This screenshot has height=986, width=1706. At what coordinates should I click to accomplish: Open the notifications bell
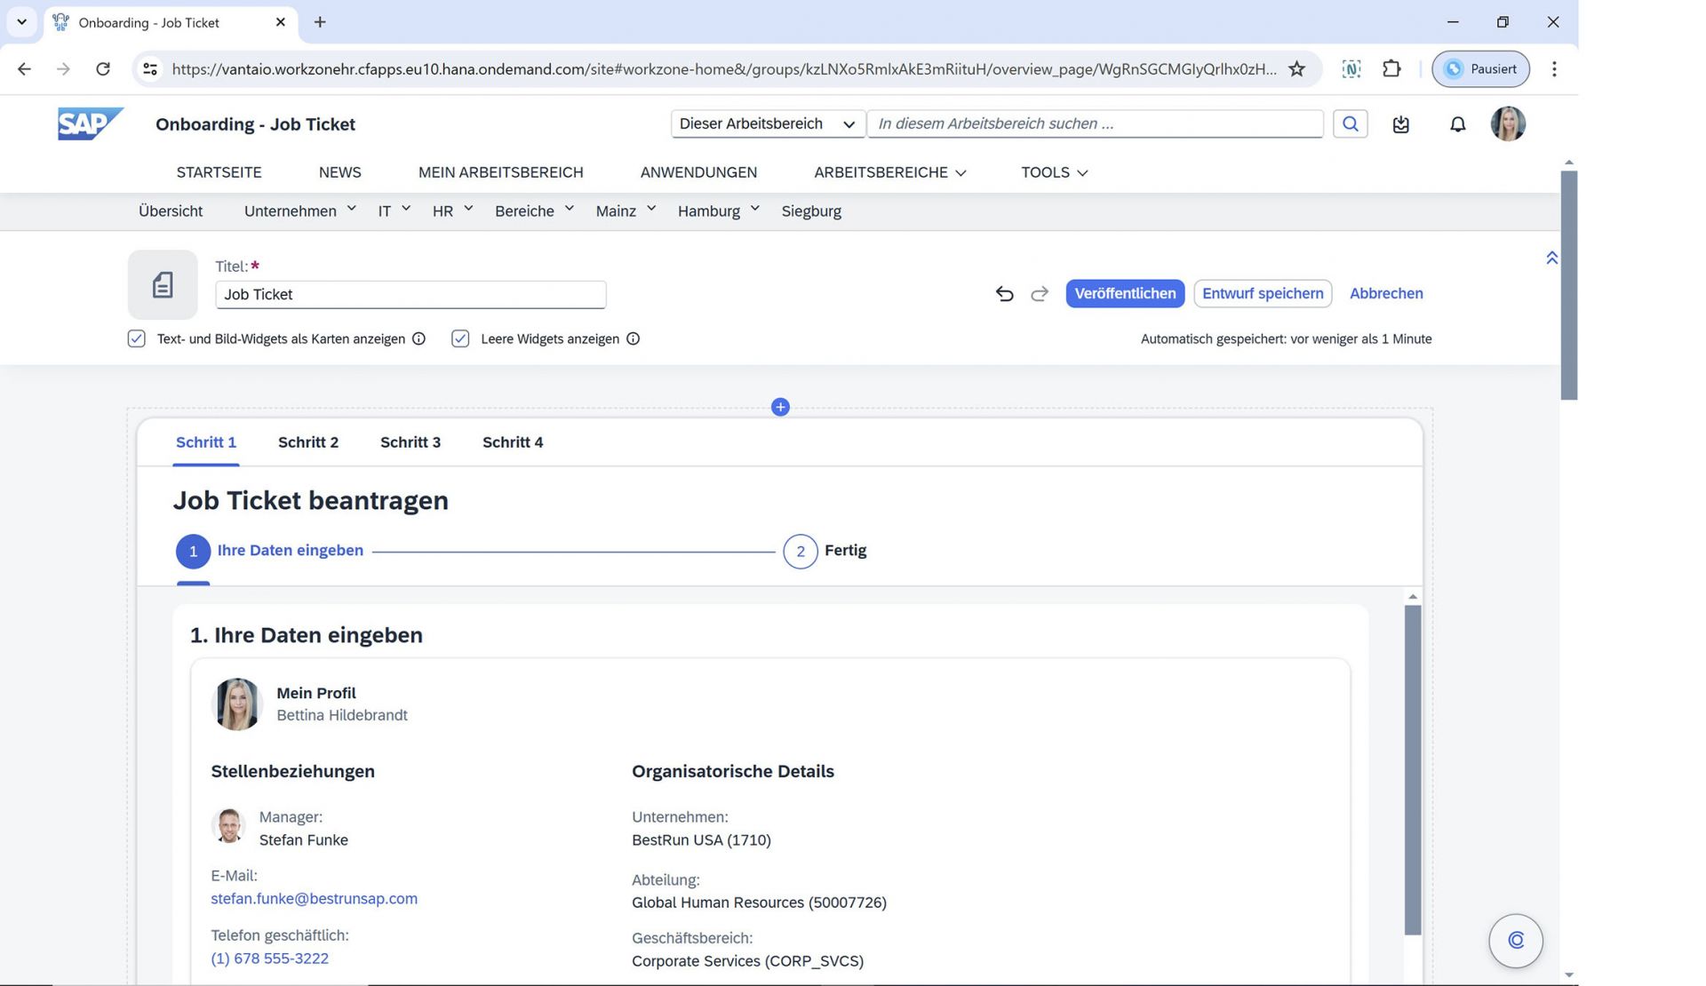tap(1457, 125)
